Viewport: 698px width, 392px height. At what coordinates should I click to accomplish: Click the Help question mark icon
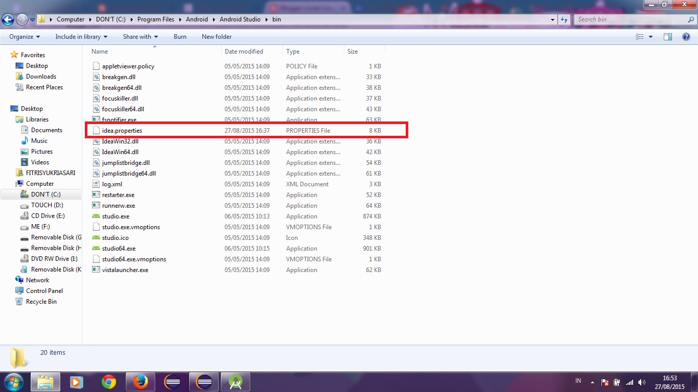tap(686, 37)
